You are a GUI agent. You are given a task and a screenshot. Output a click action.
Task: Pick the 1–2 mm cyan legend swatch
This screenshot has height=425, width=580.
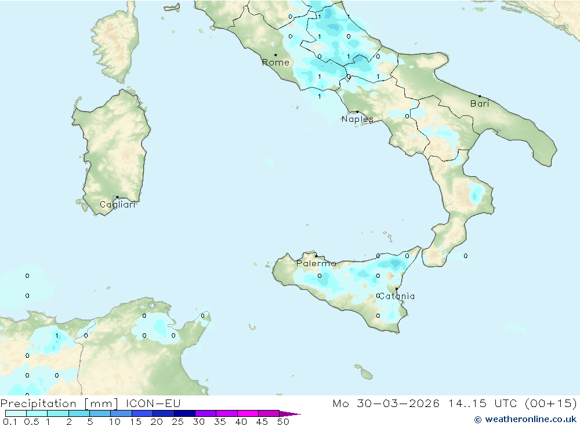coord(58,413)
